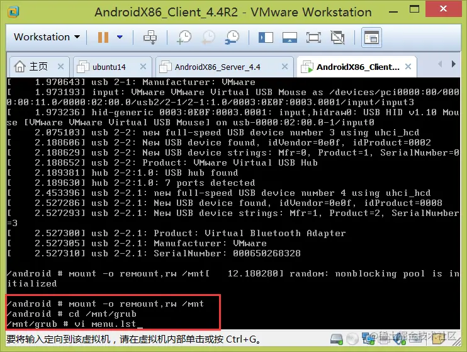Screen dimensions: 467x352
Task: Click inside the VM console at 'vi menu.lst'
Action: [x=105, y=324]
